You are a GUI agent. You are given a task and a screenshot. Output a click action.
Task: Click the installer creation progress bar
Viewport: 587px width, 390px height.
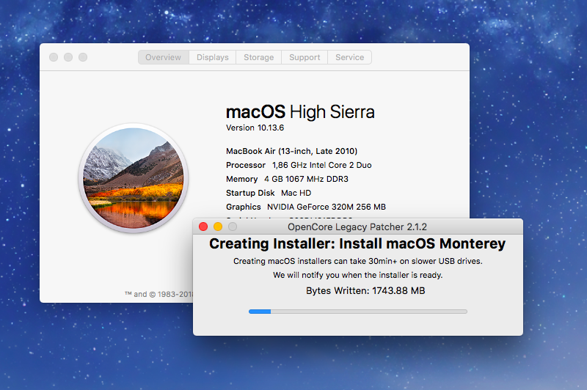pos(358,312)
